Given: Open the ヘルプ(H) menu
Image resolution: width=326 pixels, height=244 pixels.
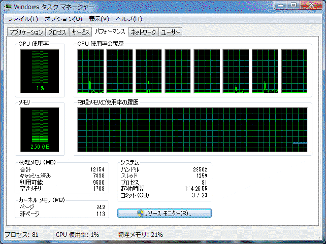Looking at the screenshot, I should (x=129, y=19).
